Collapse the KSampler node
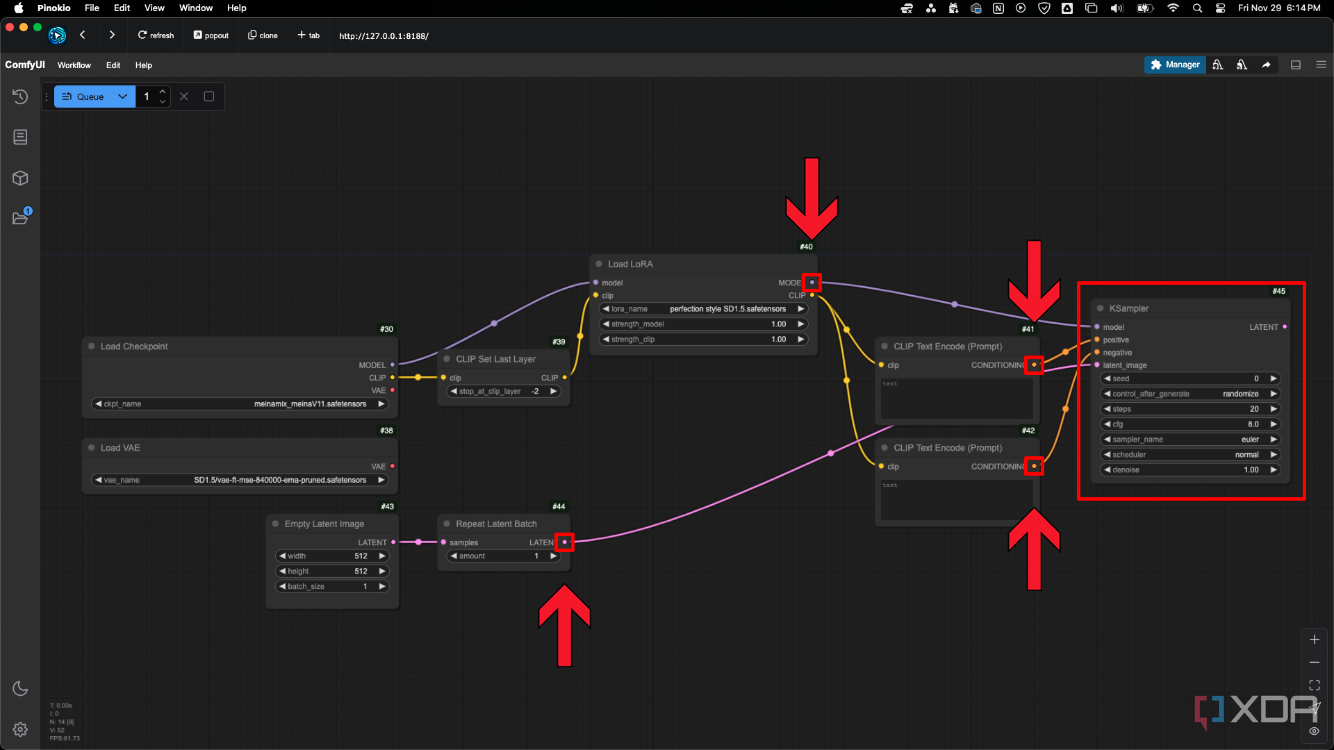Screen dimensions: 1334x750 [1100, 308]
